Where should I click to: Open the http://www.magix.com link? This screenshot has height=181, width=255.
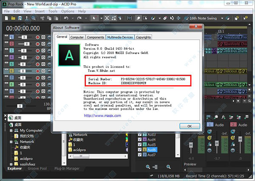(102, 116)
